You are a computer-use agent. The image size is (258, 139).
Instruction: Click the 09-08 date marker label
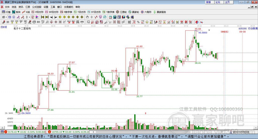(x=243, y=32)
